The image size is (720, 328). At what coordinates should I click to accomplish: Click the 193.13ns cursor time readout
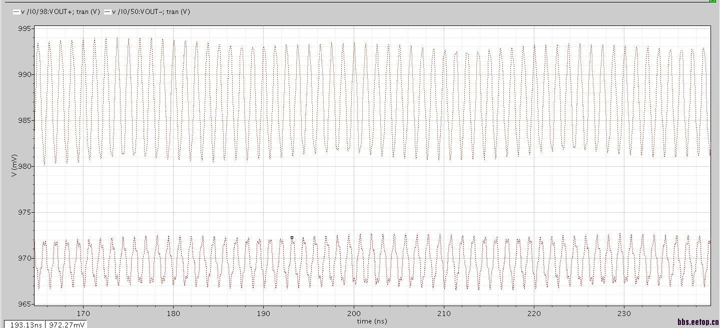[x=24, y=325]
